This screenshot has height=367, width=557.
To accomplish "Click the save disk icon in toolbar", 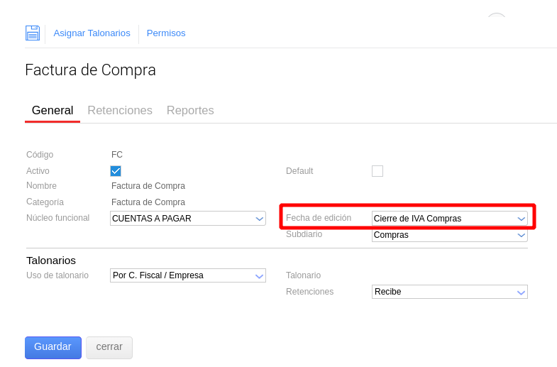I will click(x=33, y=33).
